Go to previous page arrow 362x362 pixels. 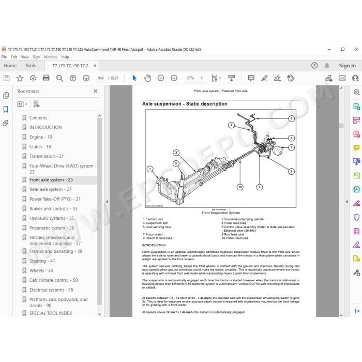click(73, 78)
